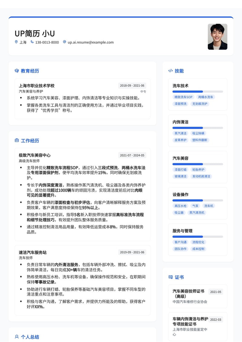
Task: Click the 2021-05 date badge on the certificate
Action: click(215, 292)
